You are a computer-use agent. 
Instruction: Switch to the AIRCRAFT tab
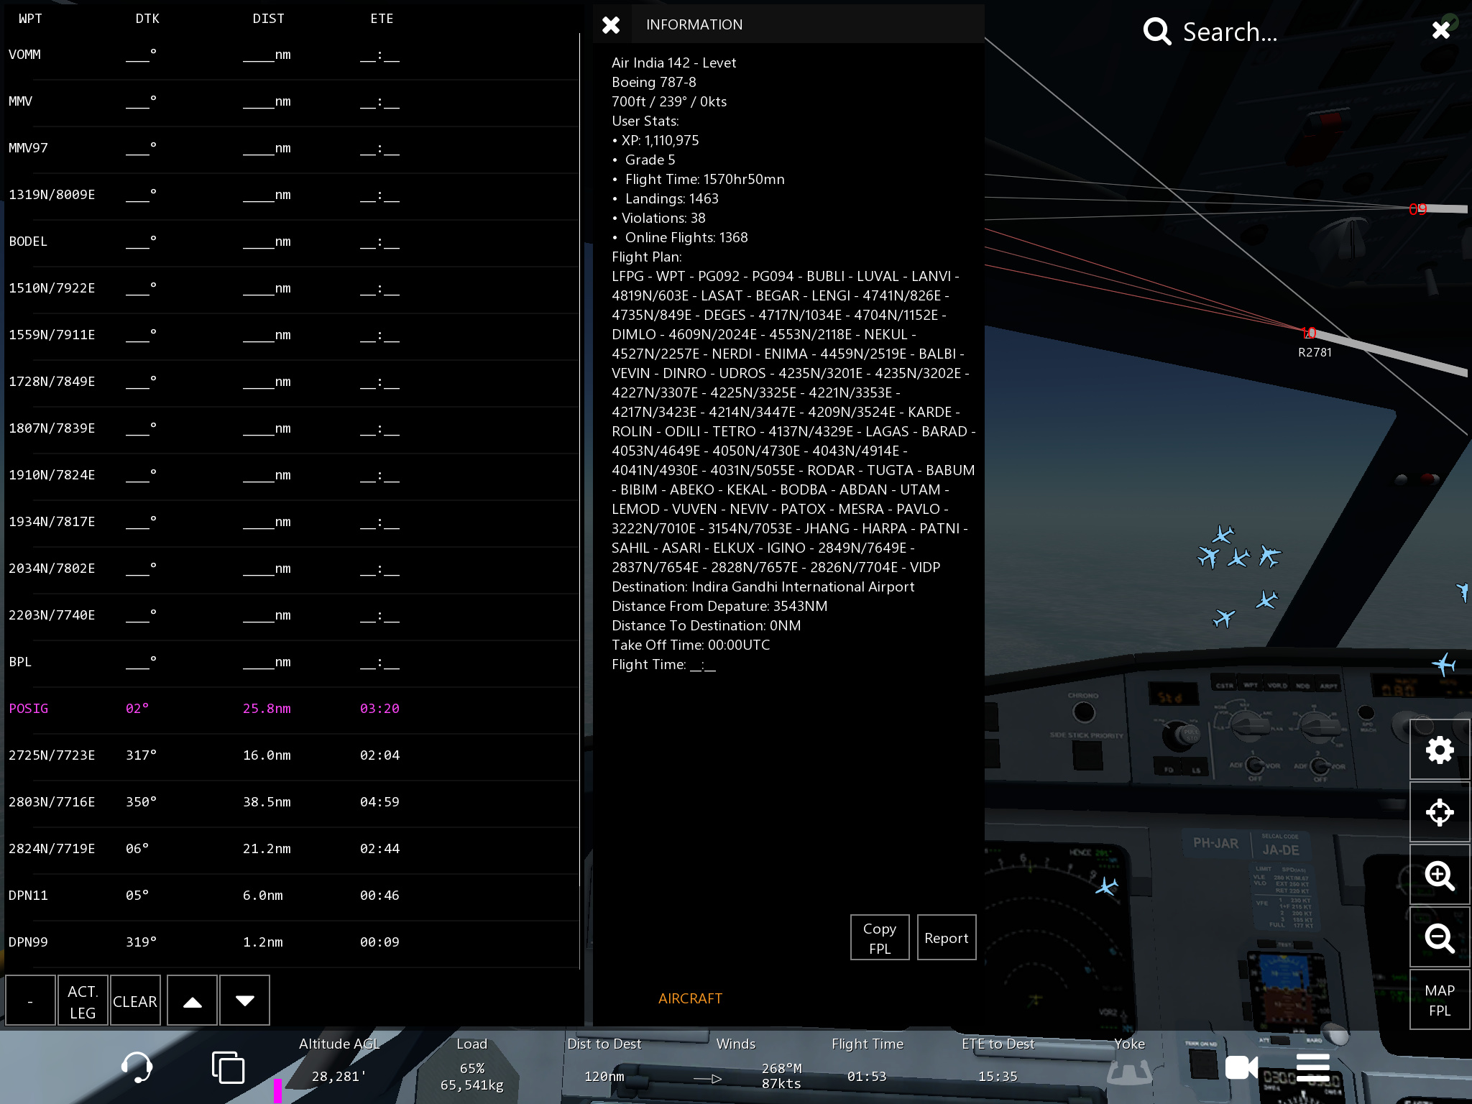[690, 998]
